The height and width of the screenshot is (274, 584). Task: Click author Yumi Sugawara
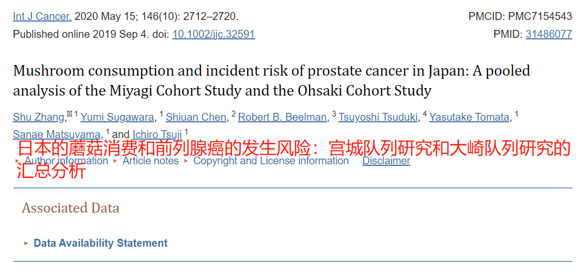point(117,117)
